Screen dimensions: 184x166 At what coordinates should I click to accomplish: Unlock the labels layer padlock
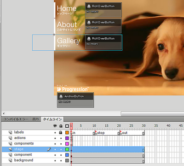coord(61,132)
